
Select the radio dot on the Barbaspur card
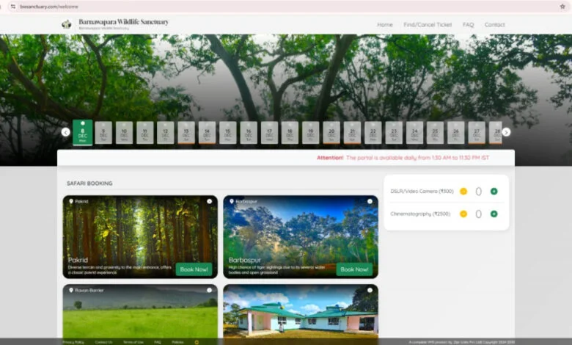[370, 201]
